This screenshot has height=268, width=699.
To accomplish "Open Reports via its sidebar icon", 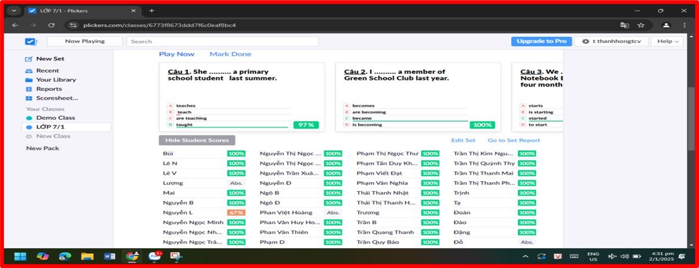I will (x=29, y=89).
